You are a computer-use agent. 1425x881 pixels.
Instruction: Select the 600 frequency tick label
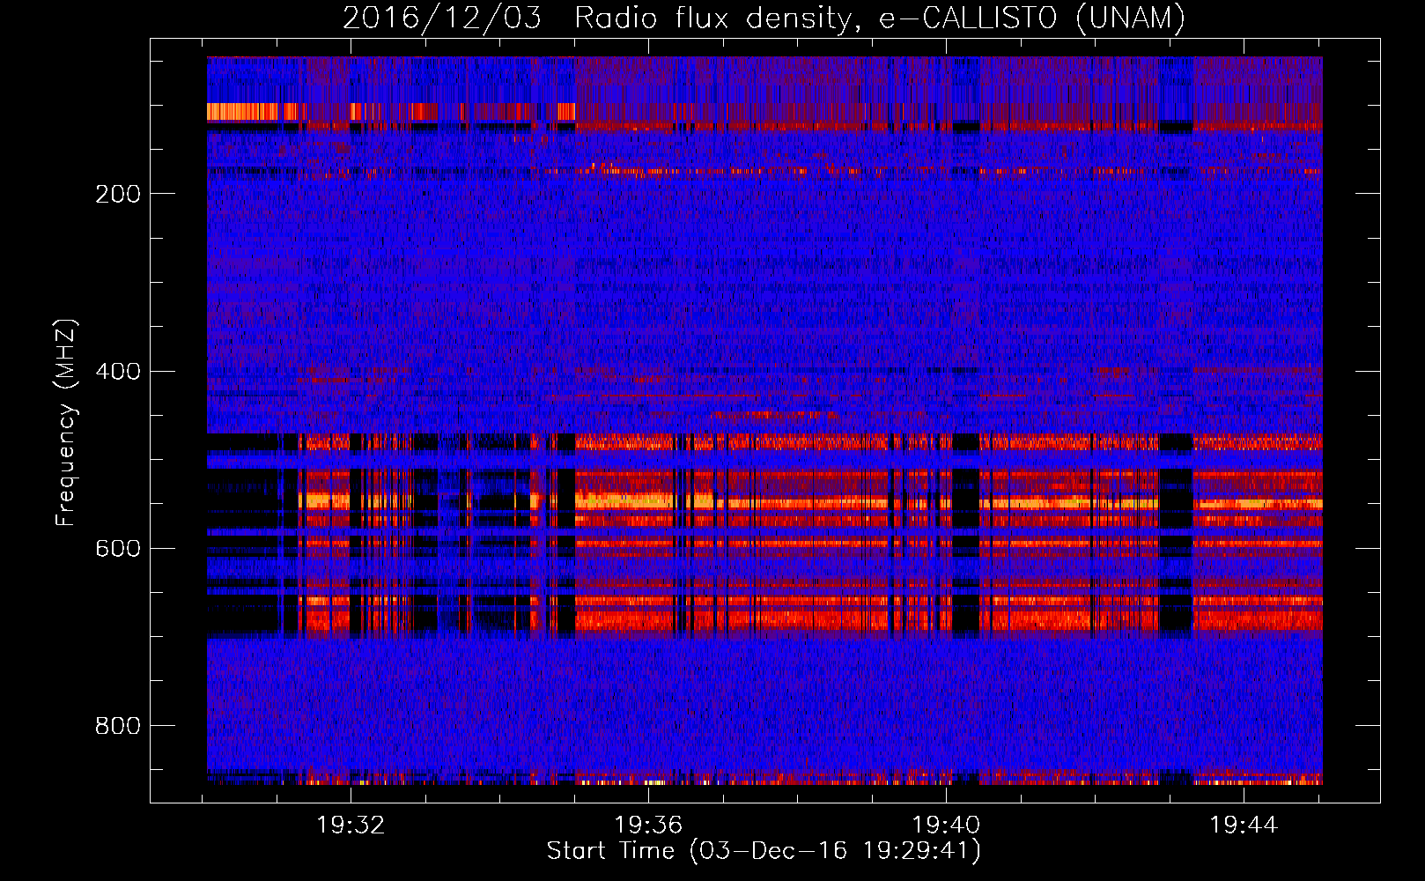(x=118, y=549)
